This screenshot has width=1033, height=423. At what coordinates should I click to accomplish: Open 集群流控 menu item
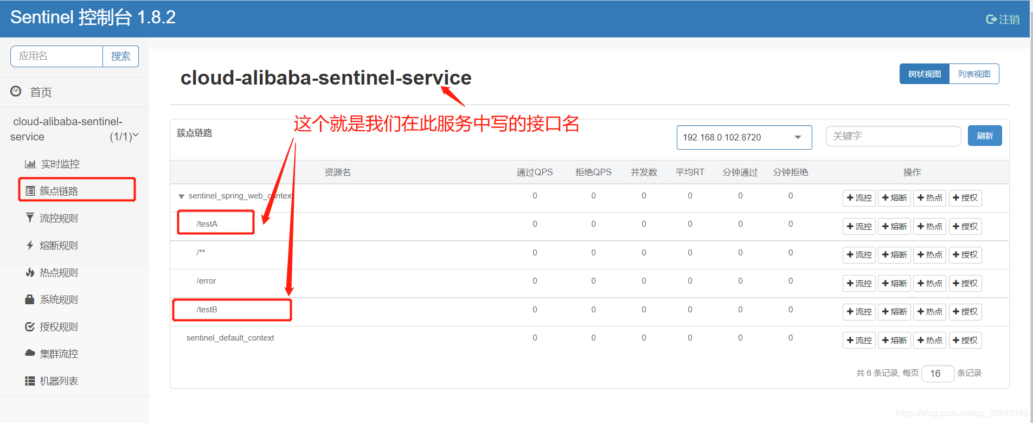[x=59, y=354]
